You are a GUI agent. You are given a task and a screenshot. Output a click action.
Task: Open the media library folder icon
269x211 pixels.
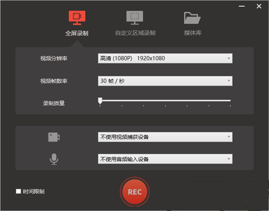(192, 17)
